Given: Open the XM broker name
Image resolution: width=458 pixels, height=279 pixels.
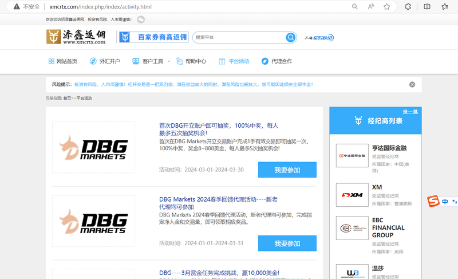Looking at the screenshot, I should click(x=377, y=187).
